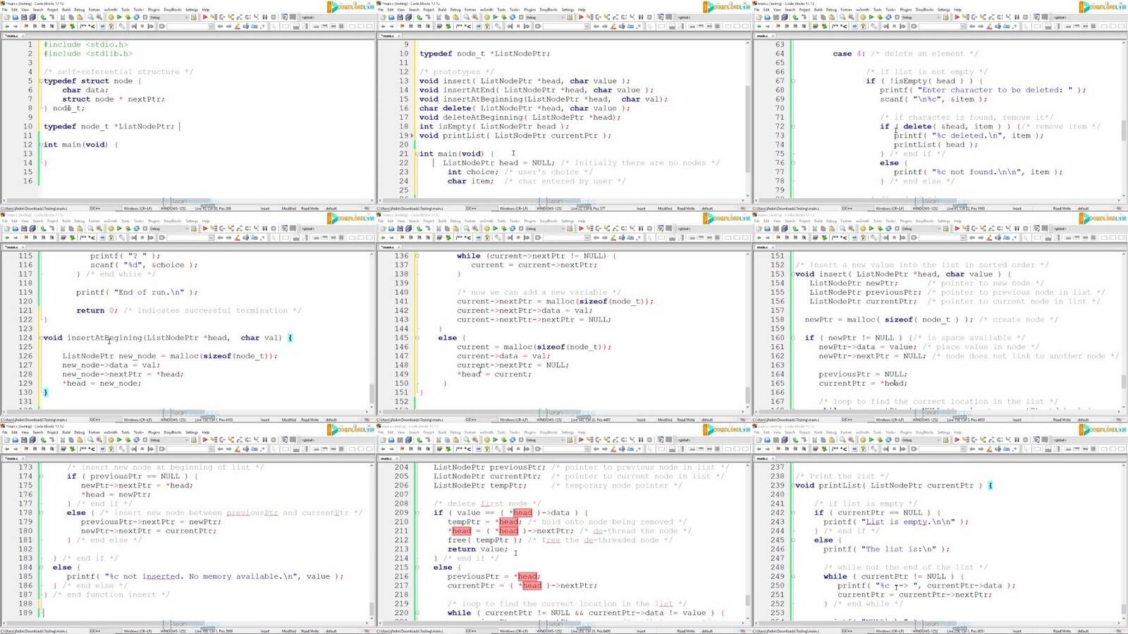Image resolution: width=1128 pixels, height=634 pixels.
Task: Click Replace icon in top-middle window toolbar
Action: [474, 17]
